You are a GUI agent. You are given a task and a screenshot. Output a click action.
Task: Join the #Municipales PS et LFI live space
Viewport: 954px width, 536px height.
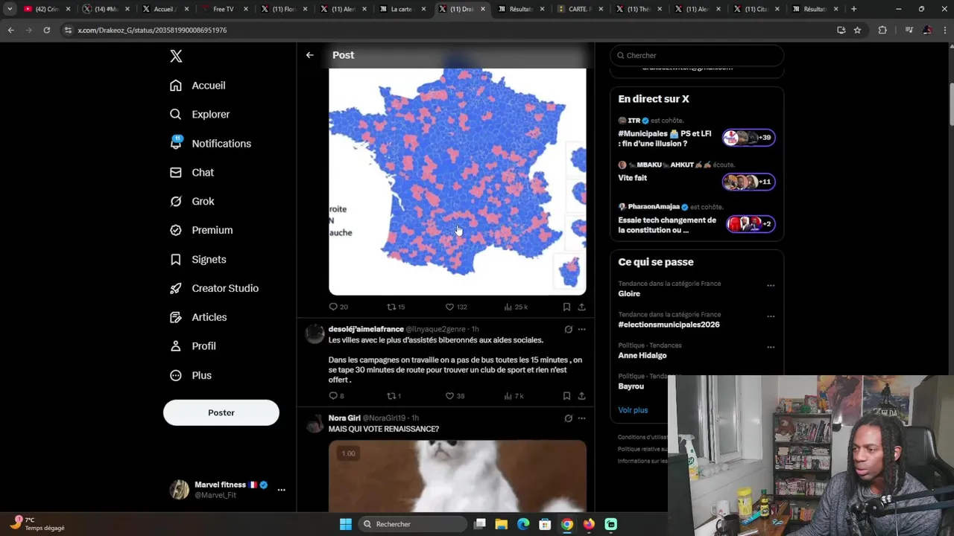(x=748, y=138)
